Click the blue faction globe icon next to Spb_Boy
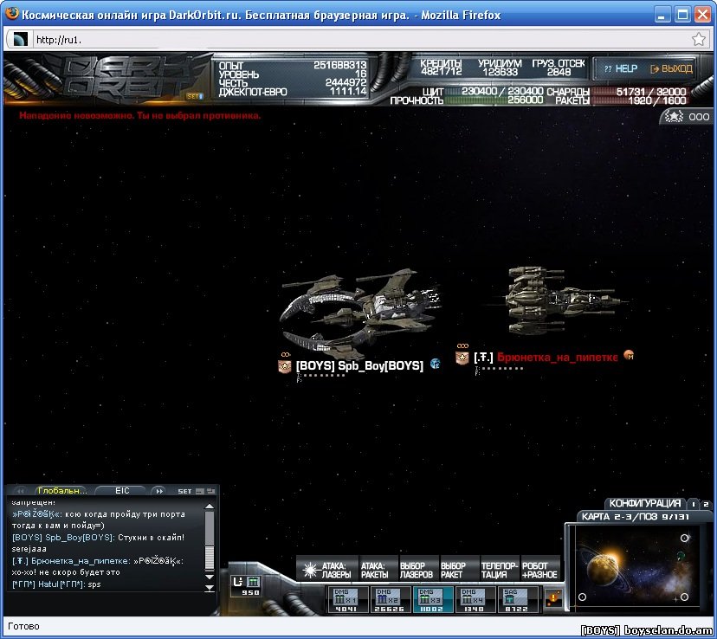The height and width of the screenshot is (639, 717). [435, 364]
